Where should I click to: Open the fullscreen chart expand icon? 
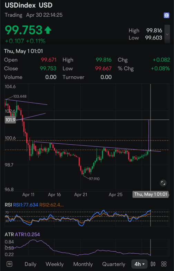click(163, 183)
